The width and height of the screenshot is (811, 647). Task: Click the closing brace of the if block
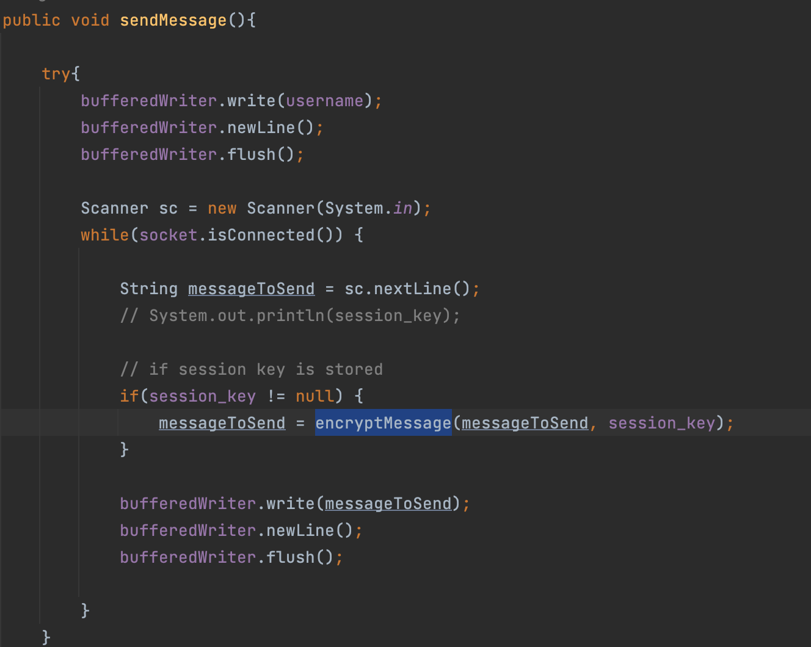click(125, 450)
